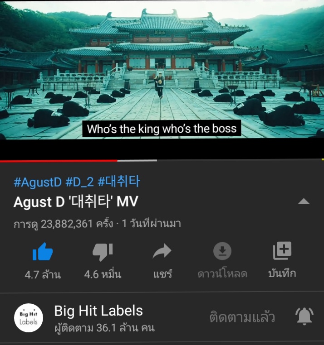Tap the thumbs-down dislike icon
324x345 pixels.
point(103,252)
